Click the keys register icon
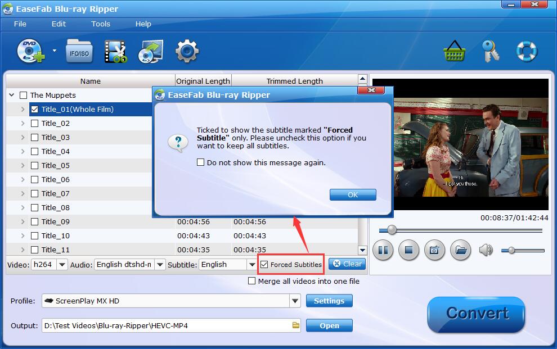Image resolution: width=557 pixels, height=349 pixels. 491,51
